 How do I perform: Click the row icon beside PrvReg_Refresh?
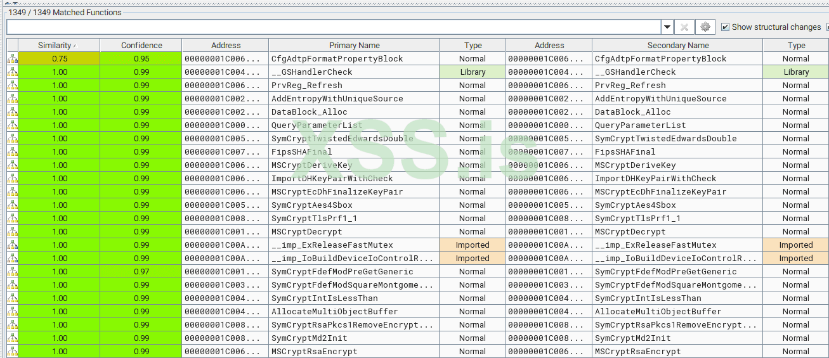(x=12, y=86)
